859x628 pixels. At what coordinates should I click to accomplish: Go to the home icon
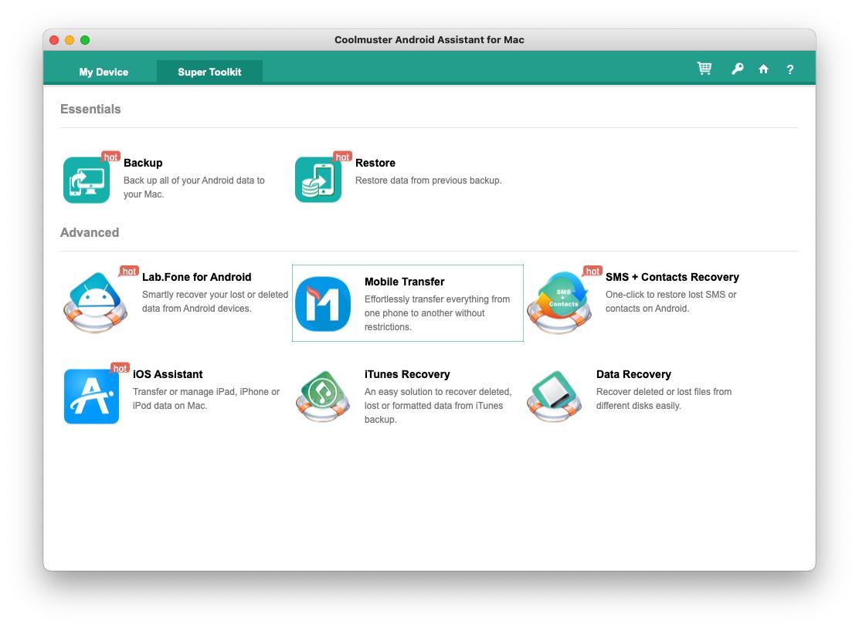coord(764,69)
